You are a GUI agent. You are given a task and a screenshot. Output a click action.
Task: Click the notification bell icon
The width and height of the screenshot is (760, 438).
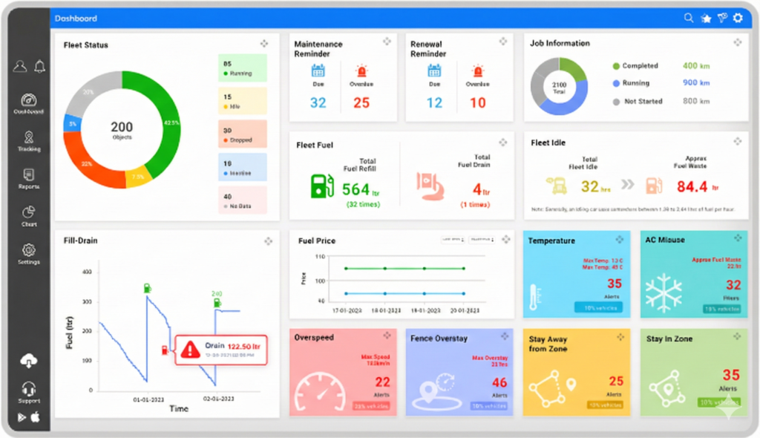(39, 67)
